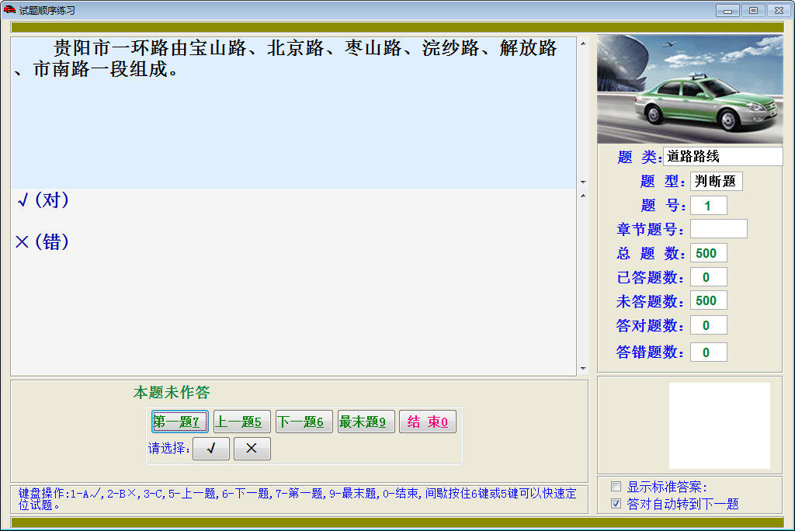Screen dimensions: 795x531
Task: Uncheck 答对自动转到下一题 checkbox
Action: pyautogui.click(x=616, y=504)
